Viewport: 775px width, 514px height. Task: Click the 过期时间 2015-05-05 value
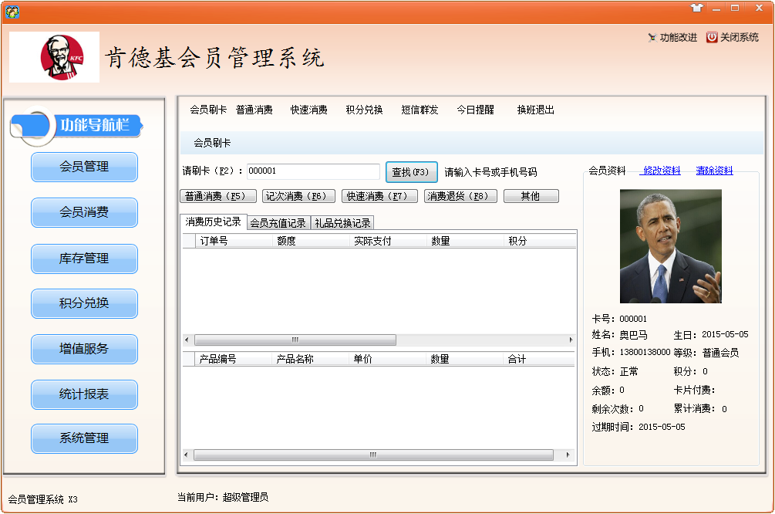662,427
